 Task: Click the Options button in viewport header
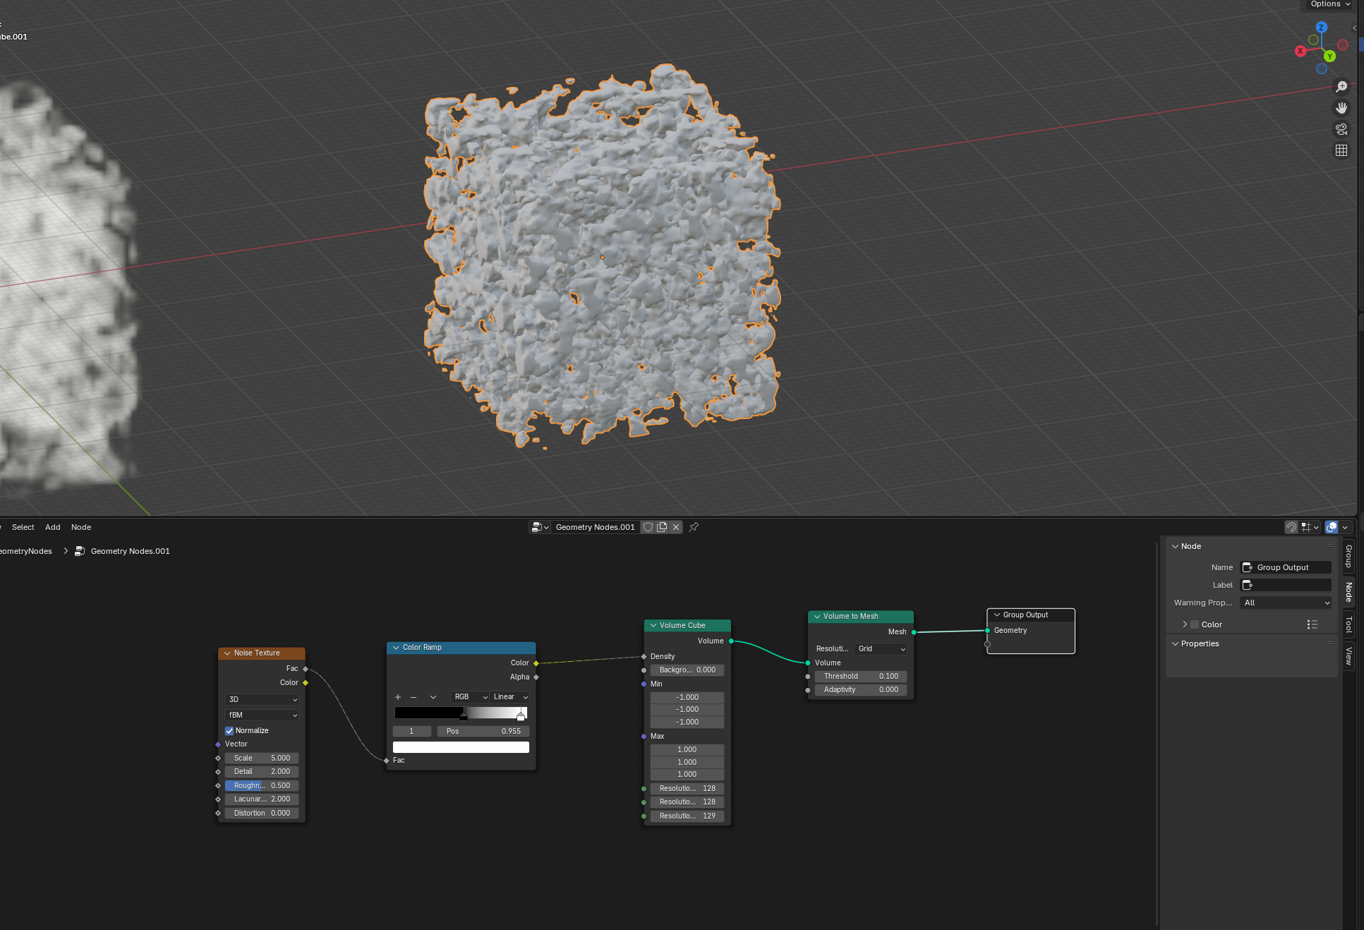1329,4
